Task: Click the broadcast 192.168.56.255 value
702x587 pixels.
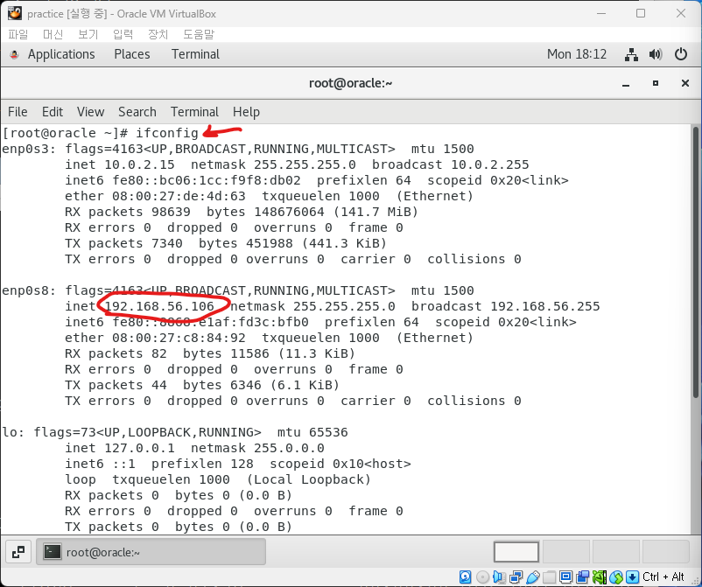Action: tap(544, 306)
